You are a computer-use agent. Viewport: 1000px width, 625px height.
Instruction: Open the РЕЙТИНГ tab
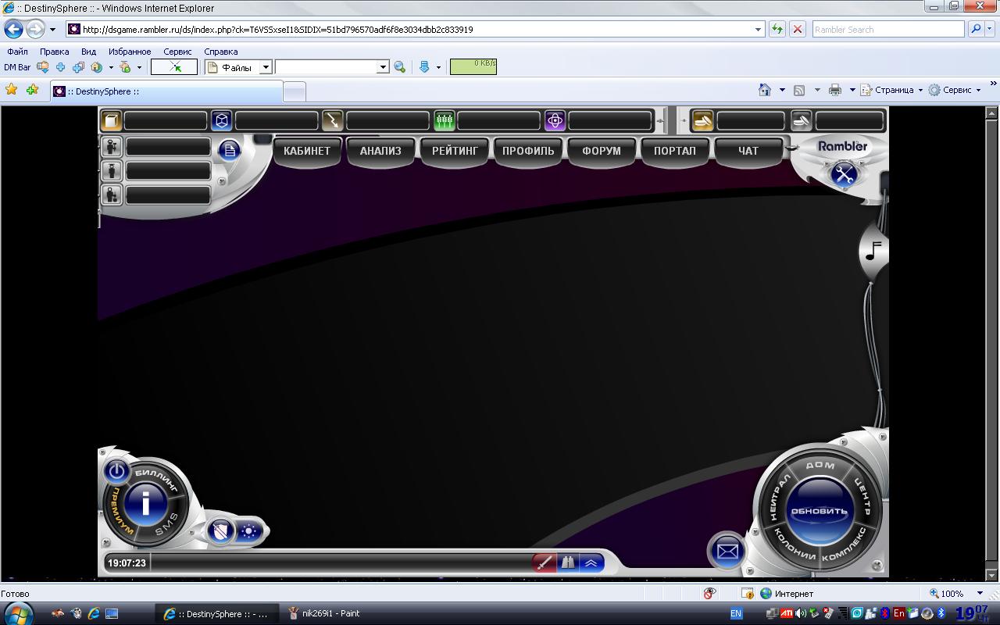coord(454,151)
